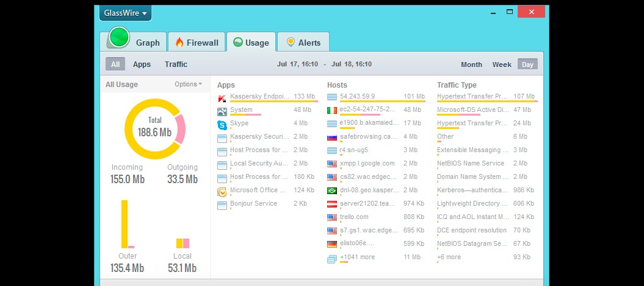Click Russian flag beside safebrowsing host
This screenshot has width=644, height=286.
(332, 138)
